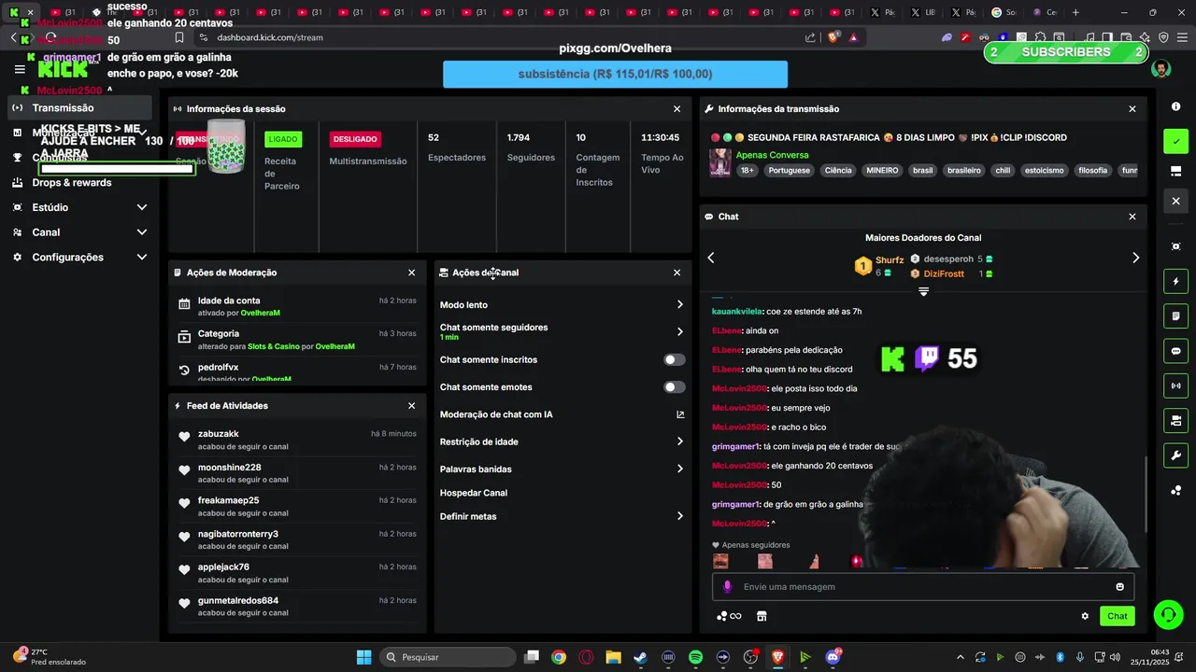Screen dimensions: 1196x672
Task: Click the capture frame icon in right sidebar
Action: click(x=1175, y=246)
